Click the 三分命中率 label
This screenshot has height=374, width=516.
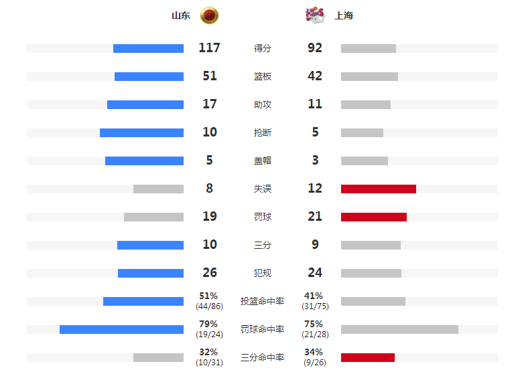(x=262, y=357)
